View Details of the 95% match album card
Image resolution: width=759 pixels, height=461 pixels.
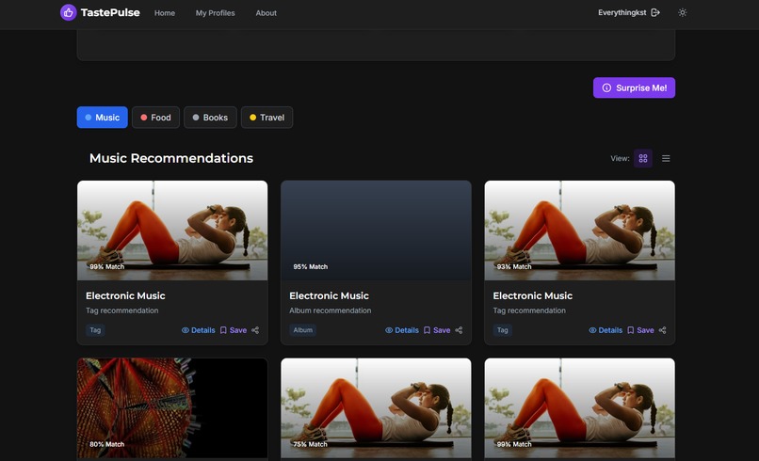click(x=402, y=330)
